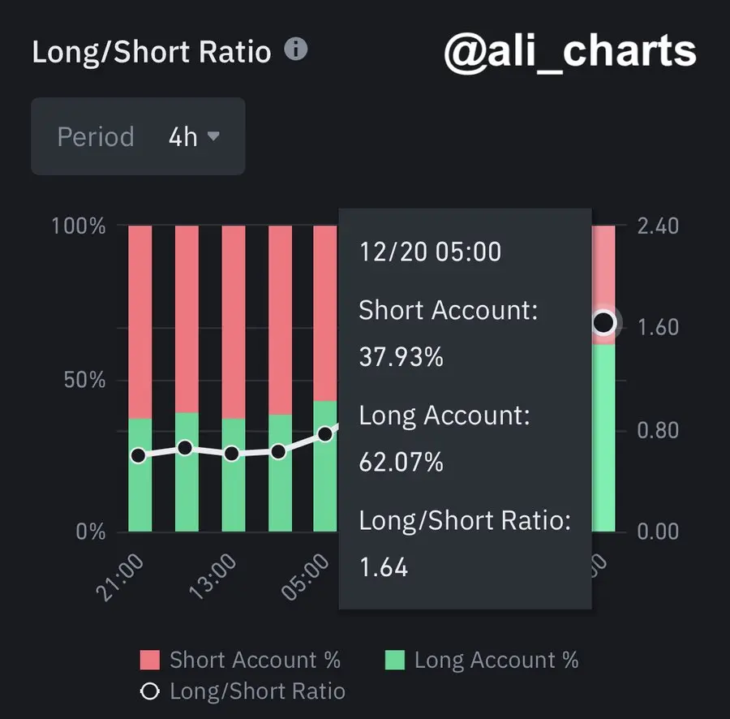
Task: Open the Period 4h dropdown
Action: point(138,136)
